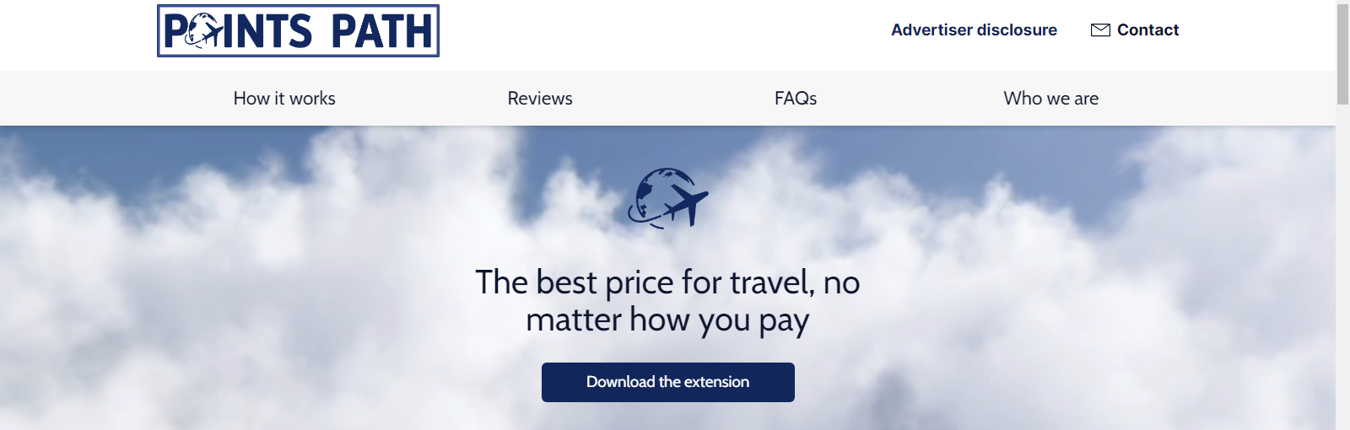Click the word PATH in the logo
This screenshot has width=1350, height=430.
pos(382,32)
